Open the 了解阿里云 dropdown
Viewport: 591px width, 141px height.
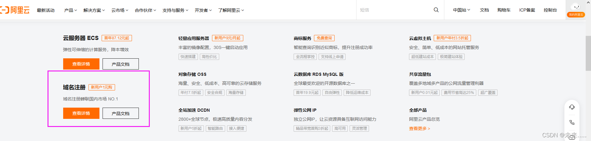coord(231,10)
